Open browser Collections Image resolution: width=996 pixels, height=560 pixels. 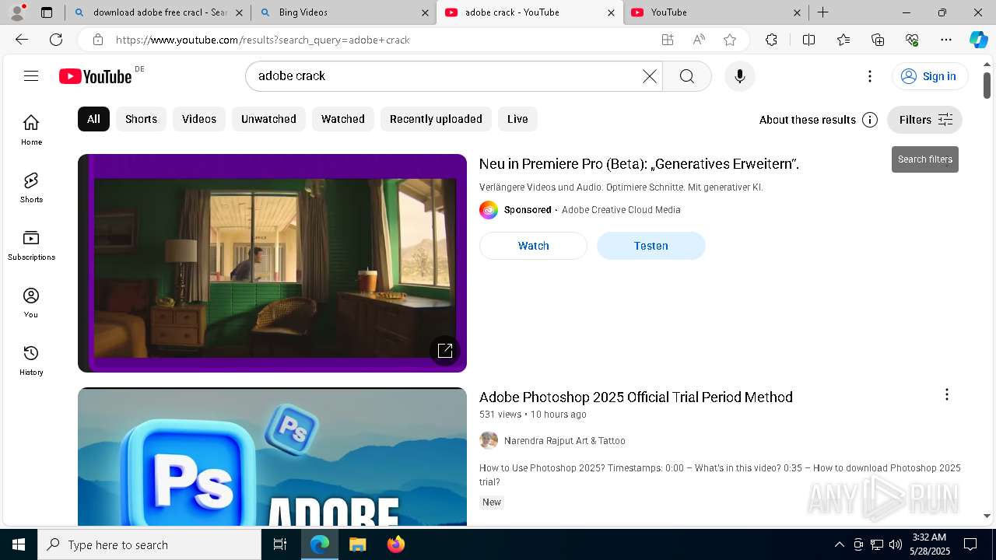pyautogui.click(x=878, y=40)
